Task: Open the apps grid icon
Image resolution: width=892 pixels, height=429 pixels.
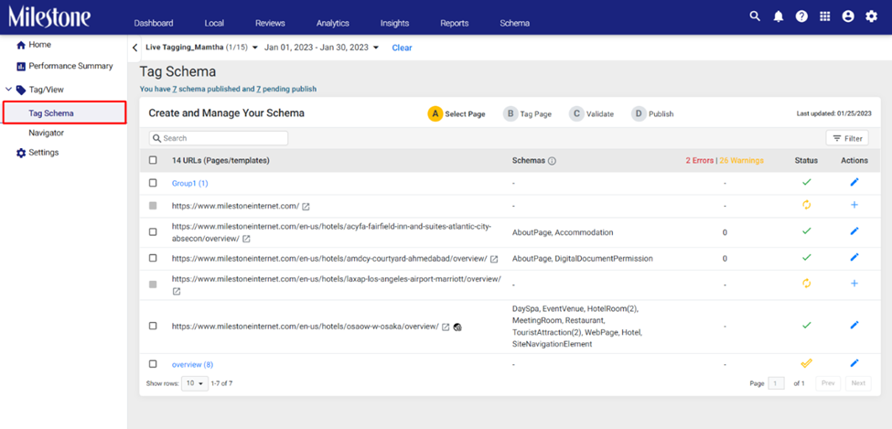Action: click(x=825, y=16)
